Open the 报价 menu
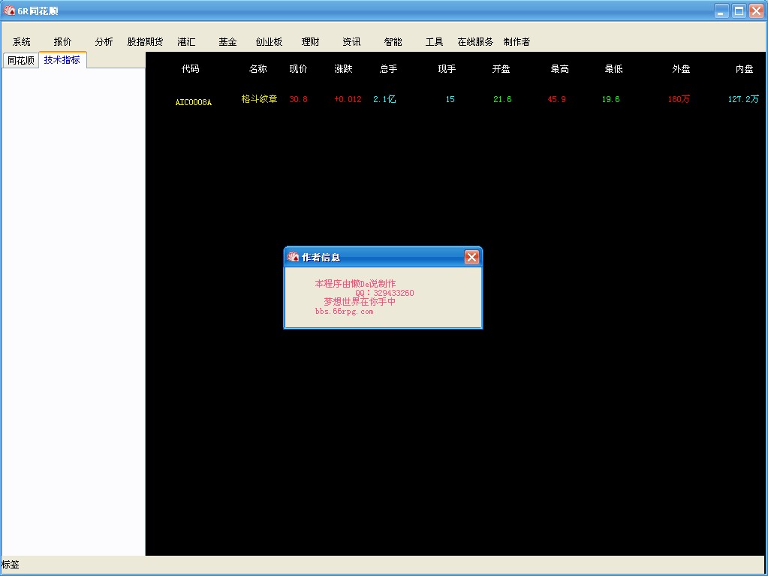 [x=63, y=42]
